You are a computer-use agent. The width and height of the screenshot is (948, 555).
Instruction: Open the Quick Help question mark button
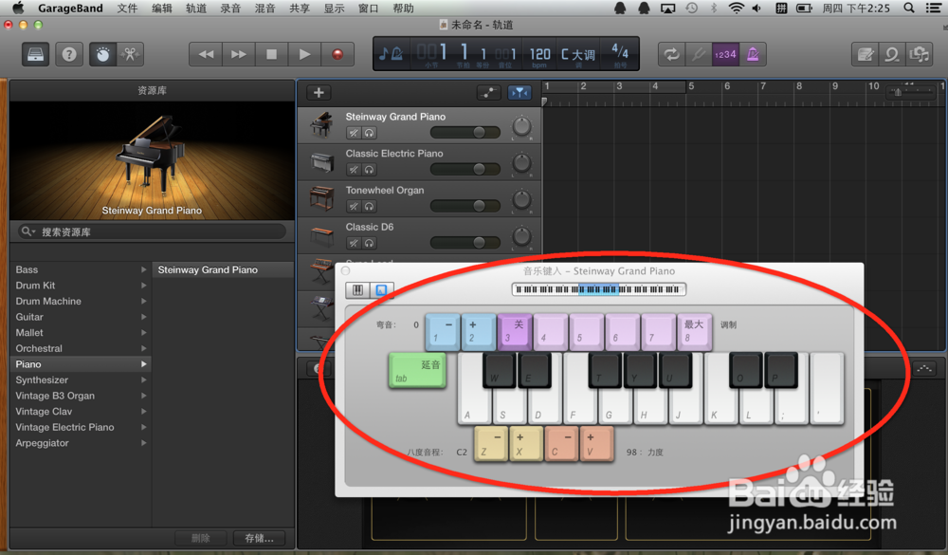pyautogui.click(x=69, y=54)
